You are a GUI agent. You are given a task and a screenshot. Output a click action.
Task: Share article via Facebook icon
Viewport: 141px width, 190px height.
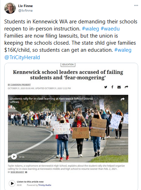pos(112,87)
